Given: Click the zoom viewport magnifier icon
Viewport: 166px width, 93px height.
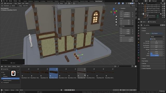Looking at the screenshot, I should point(116,17).
